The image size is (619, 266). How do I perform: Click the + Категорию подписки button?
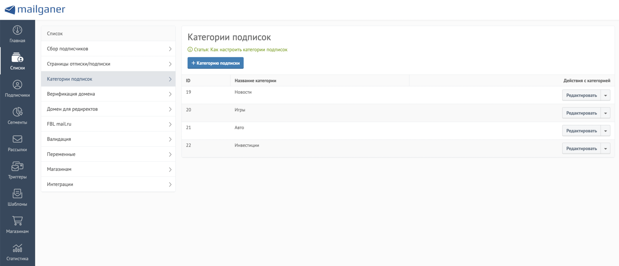[x=216, y=63]
